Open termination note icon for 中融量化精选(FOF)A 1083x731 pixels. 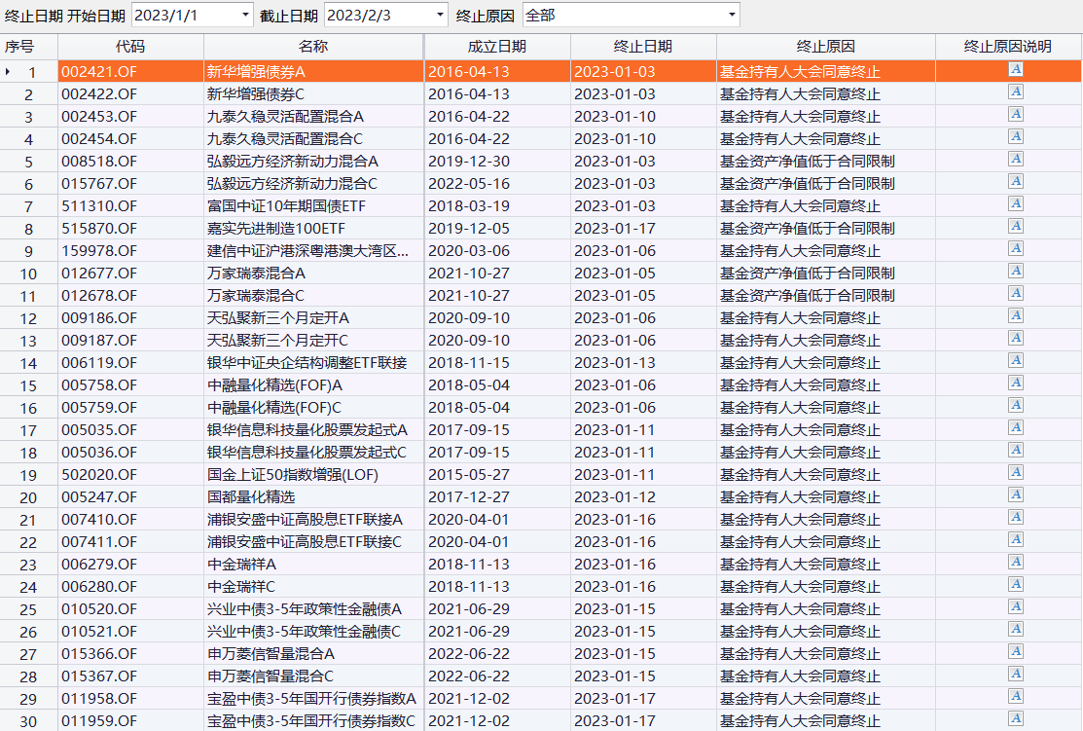tap(1015, 383)
